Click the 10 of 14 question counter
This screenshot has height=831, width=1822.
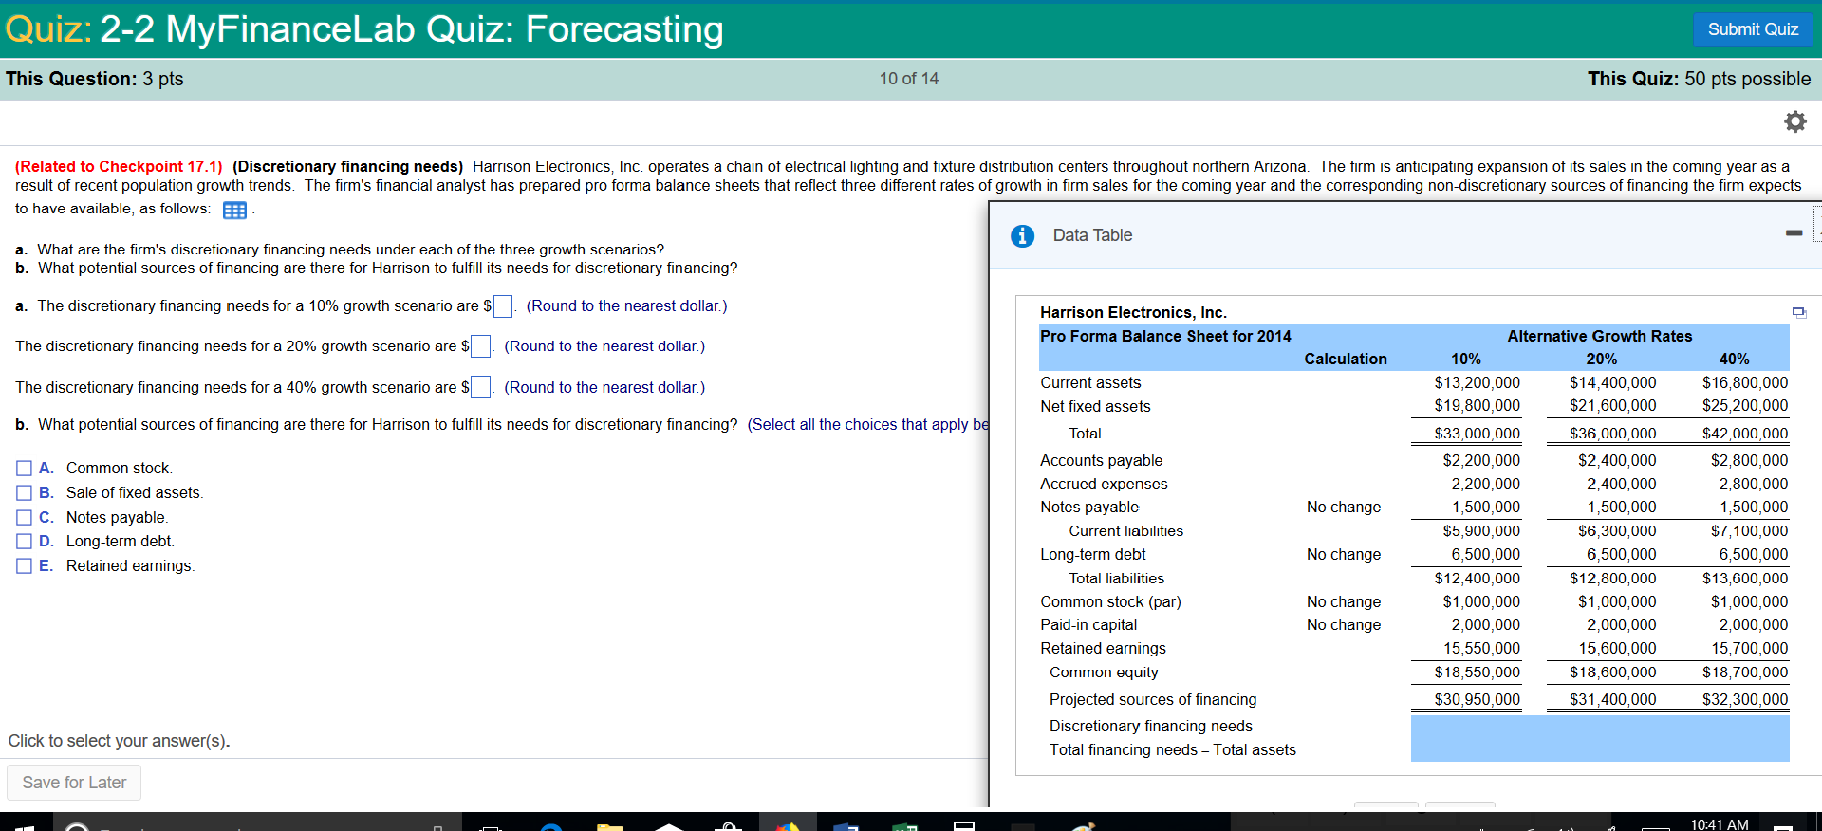909,79
